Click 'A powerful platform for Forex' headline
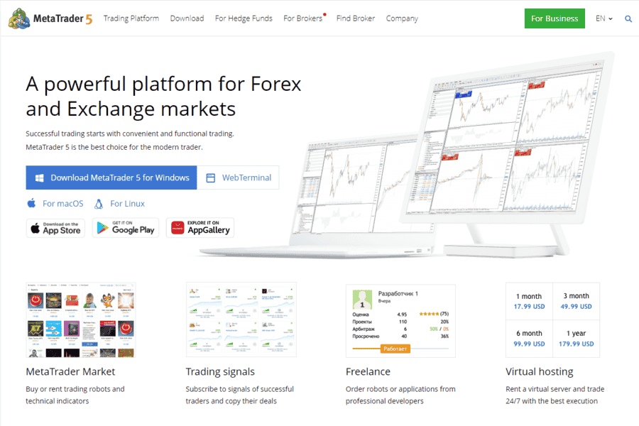 pos(163,97)
